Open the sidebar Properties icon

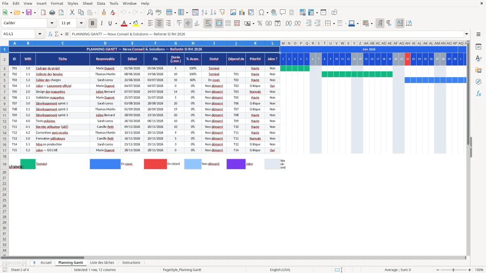478,47
